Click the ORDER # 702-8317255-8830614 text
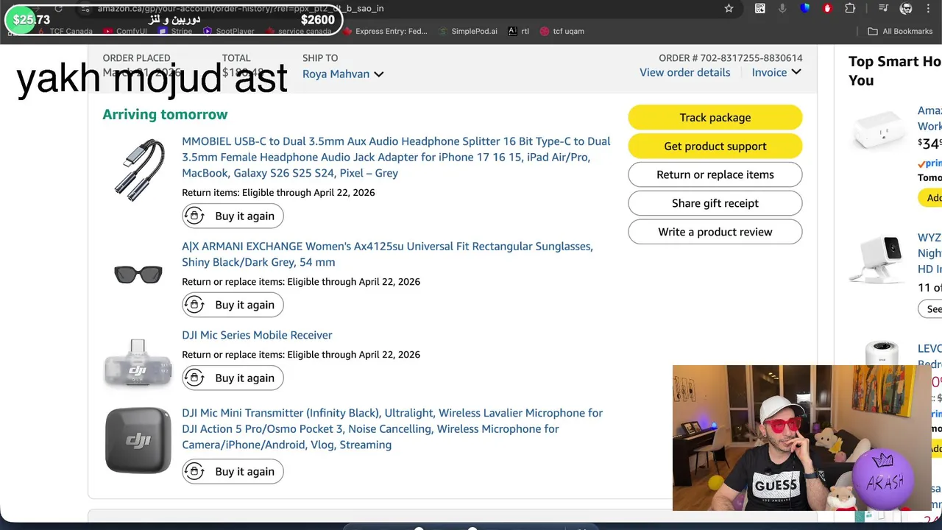Screen dimensions: 942x530 tap(731, 57)
